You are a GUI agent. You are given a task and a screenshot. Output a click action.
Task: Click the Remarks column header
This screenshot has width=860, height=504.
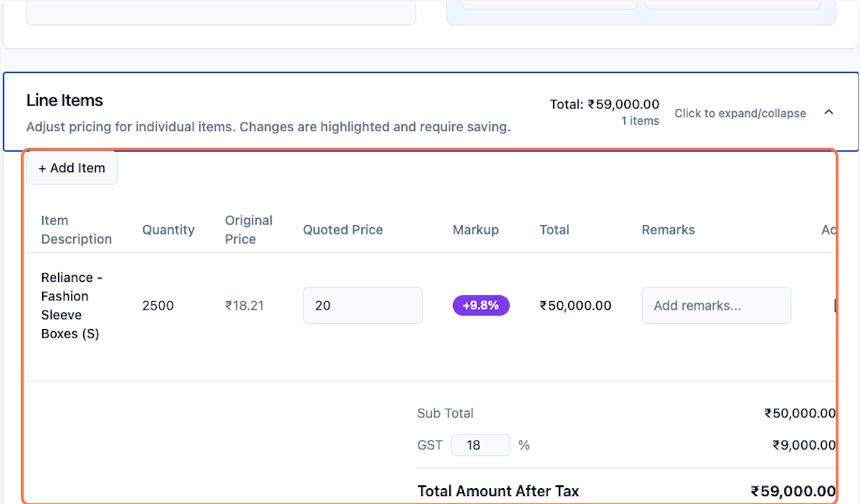668,229
